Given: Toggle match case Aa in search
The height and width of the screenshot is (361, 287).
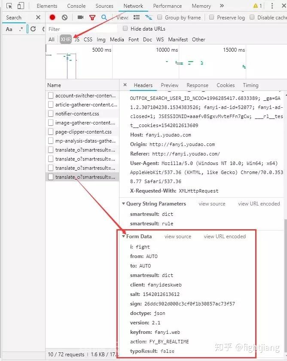Looking at the screenshot, I should coord(9,29).
